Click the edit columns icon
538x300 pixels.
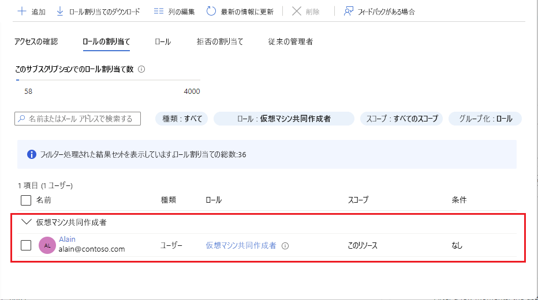(159, 11)
